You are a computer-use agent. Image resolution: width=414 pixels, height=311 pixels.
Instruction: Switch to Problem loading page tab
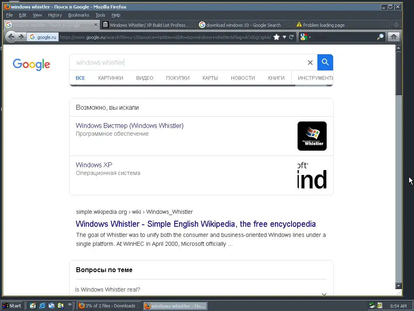pos(342,25)
